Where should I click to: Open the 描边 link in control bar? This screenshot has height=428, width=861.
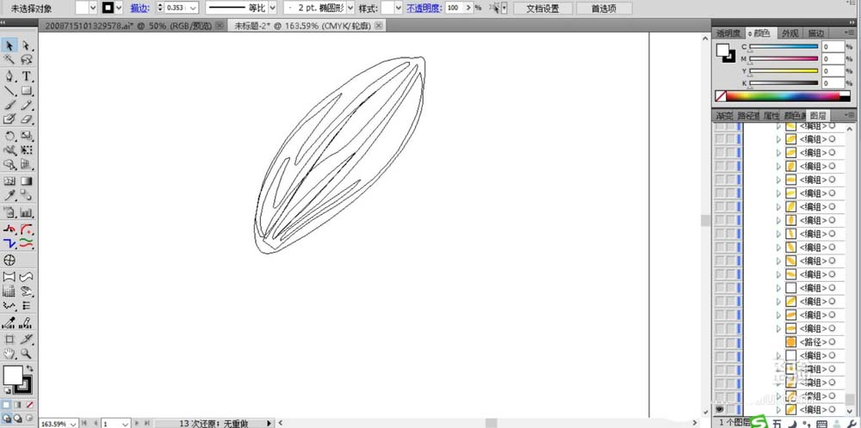pyautogui.click(x=139, y=9)
